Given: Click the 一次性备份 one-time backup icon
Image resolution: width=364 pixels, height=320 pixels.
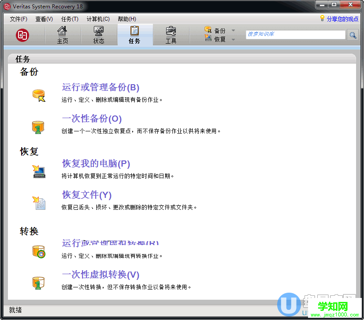Looking at the screenshot, I should [39, 127].
